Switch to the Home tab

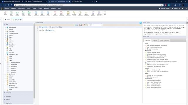click(7, 20)
